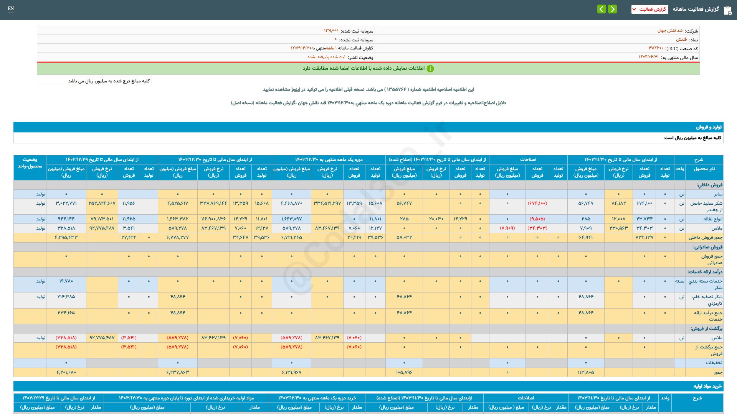Click prior-year bagasse amount '۹۴۴,۱۴۴'
This screenshot has height=414, width=737.
[66, 219]
